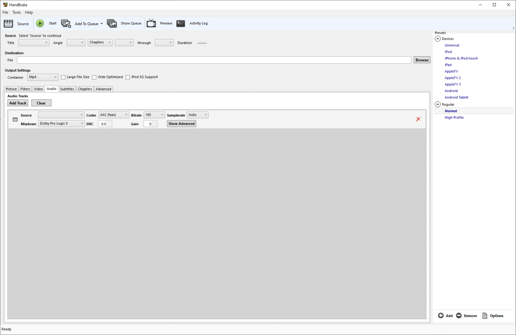Image resolution: width=516 pixels, height=335 pixels.
Task: Click the Add preset plus icon
Action: tap(441, 316)
